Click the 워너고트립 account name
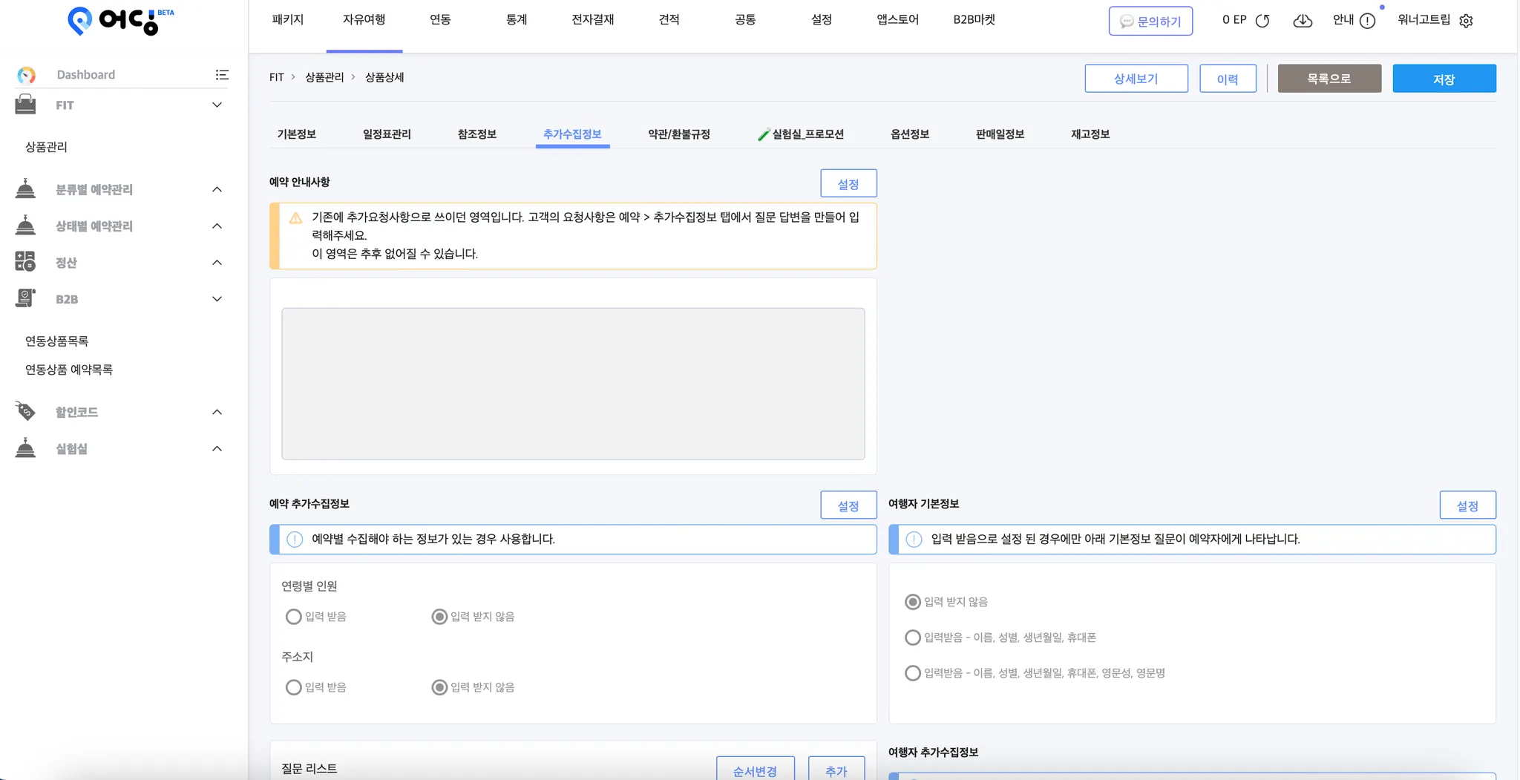 pos(1424,20)
